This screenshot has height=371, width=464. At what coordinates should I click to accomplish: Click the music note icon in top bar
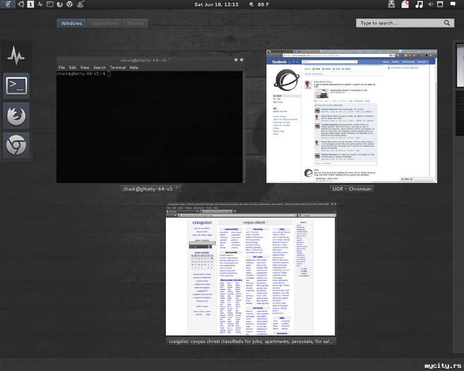pos(419,5)
